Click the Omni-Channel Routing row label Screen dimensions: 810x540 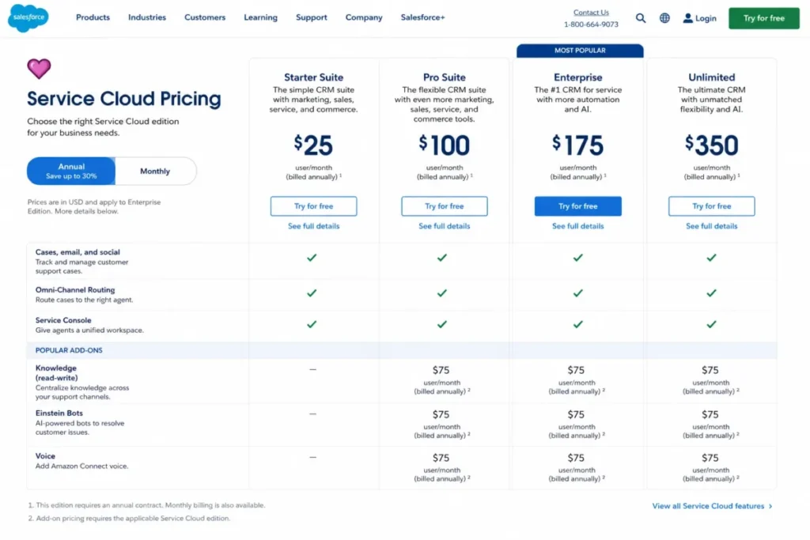pos(75,290)
